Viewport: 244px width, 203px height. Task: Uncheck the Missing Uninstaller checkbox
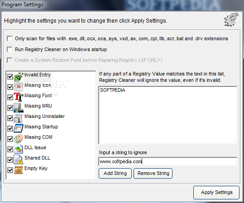(10, 118)
